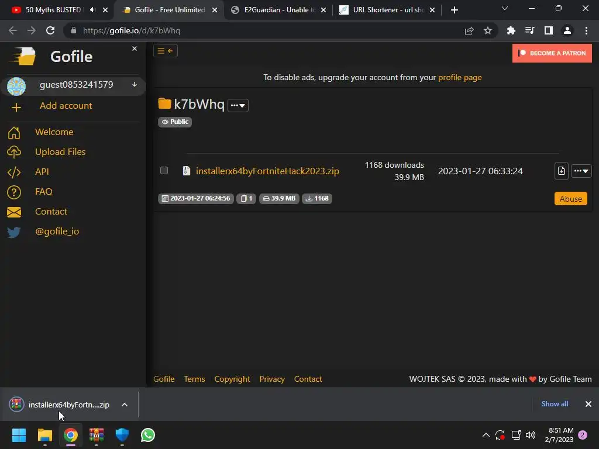Mute the 50 Myths BUSTED tab audio icon
This screenshot has height=449, width=599.
[93, 9]
